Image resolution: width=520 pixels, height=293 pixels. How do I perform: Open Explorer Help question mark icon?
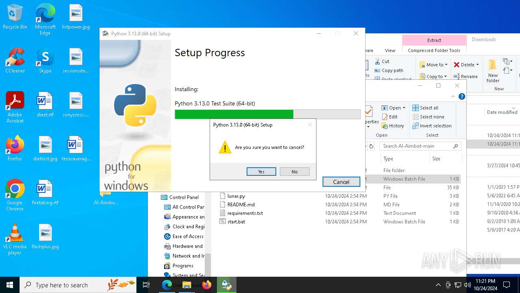[x=462, y=97]
